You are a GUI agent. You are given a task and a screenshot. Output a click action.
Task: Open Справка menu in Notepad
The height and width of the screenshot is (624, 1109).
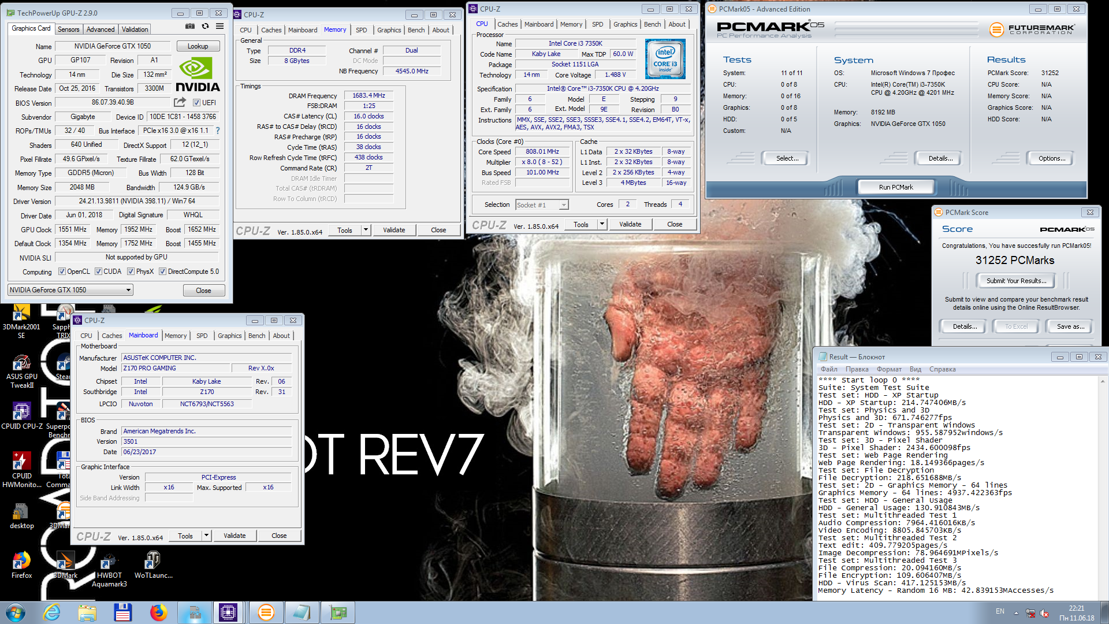(x=942, y=369)
